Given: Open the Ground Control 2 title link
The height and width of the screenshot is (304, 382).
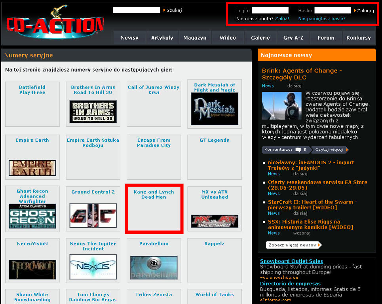Looking at the screenshot, I should [93, 192].
